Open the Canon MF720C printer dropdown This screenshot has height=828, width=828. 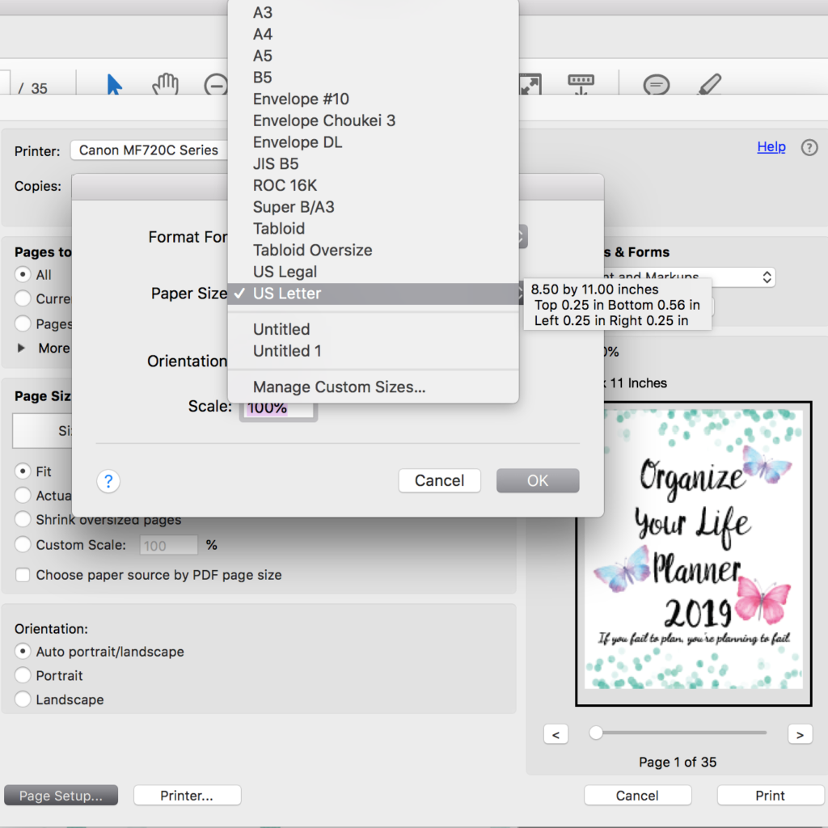click(x=149, y=150)
